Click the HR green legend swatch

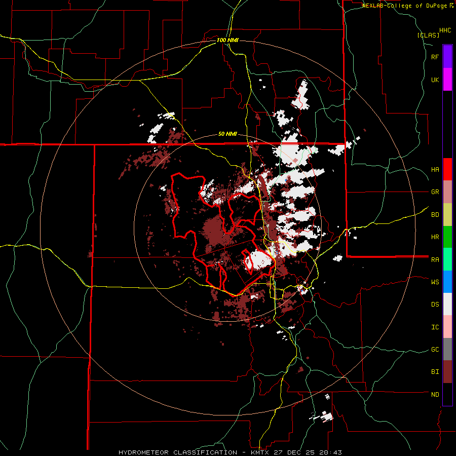click(x=447, y=237)
